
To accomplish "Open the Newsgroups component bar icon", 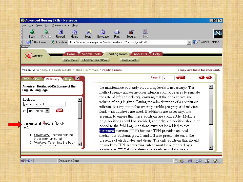I will 198,161.
